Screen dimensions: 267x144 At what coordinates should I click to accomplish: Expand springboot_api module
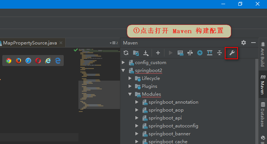pos(137,118)
